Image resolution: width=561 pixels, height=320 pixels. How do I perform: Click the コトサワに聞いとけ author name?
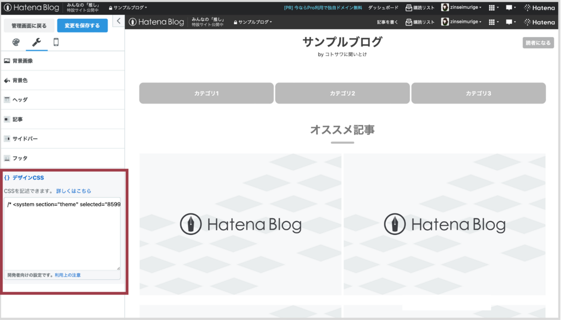tap(345, 54)
